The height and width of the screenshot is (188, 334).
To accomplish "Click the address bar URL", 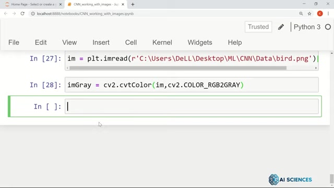I will point(85,14).
